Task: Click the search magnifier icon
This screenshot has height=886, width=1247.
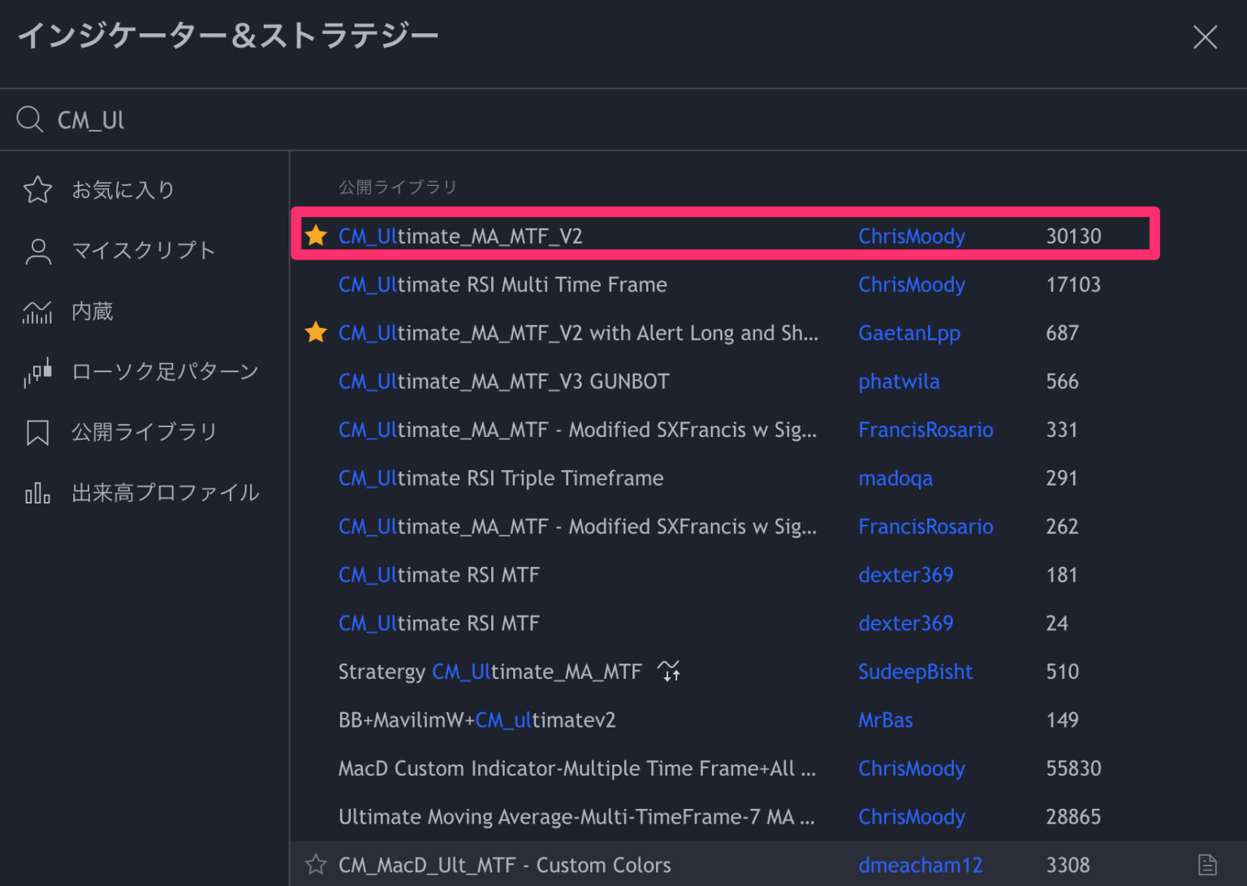Action: coord(30,119)
